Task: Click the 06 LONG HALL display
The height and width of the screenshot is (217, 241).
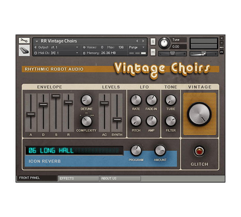Action: [x=74, y=150]
